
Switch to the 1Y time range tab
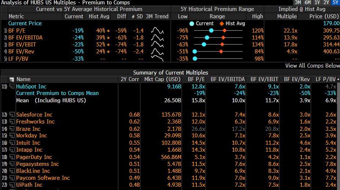coord(317,2)
